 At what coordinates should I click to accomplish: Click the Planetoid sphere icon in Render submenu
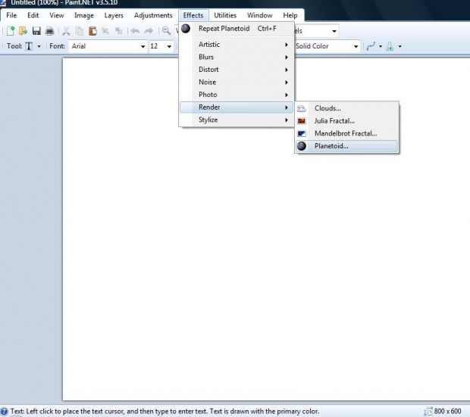[302, 146]
